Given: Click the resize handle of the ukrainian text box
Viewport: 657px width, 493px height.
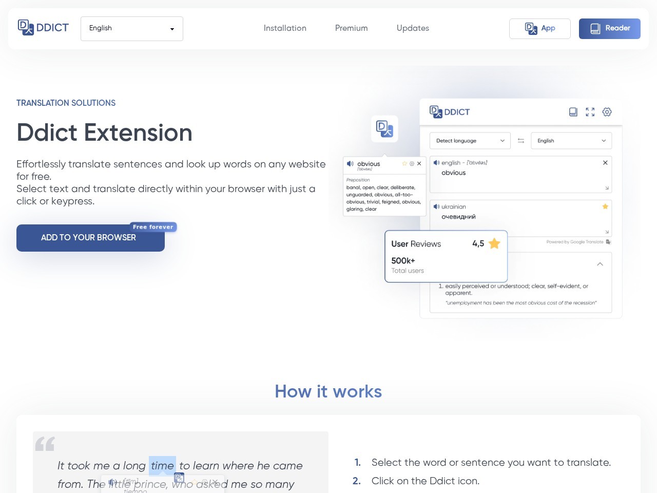Looking at the screenshot, I should [x=607, y=232].
